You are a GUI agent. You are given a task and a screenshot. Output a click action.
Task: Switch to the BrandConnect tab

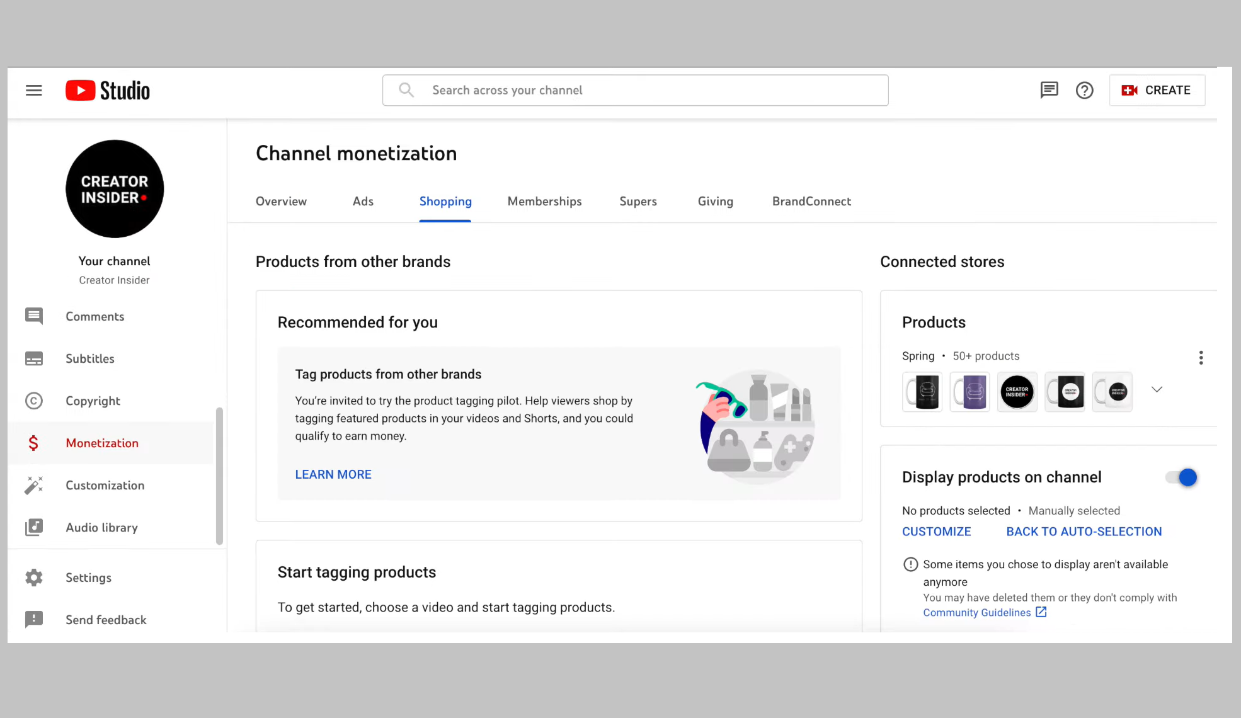click(811, 202)
